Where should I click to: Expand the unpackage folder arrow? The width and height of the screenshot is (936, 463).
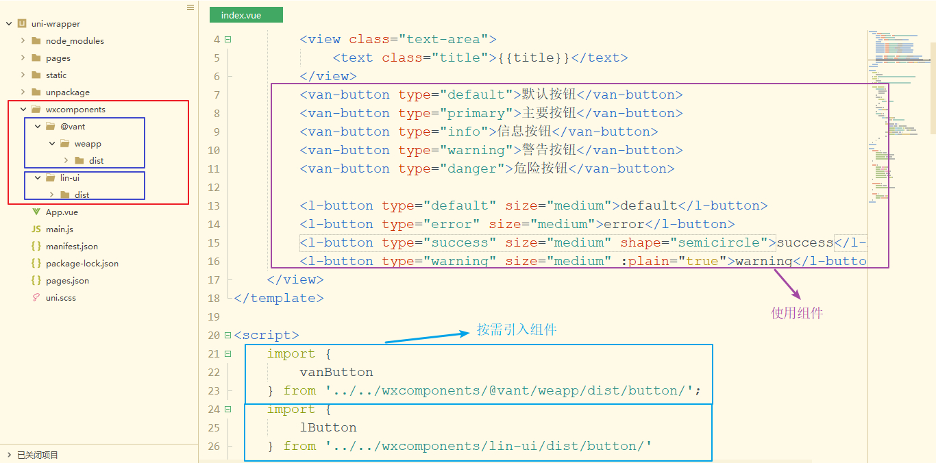pyautogui.click(x=23, y=92)
